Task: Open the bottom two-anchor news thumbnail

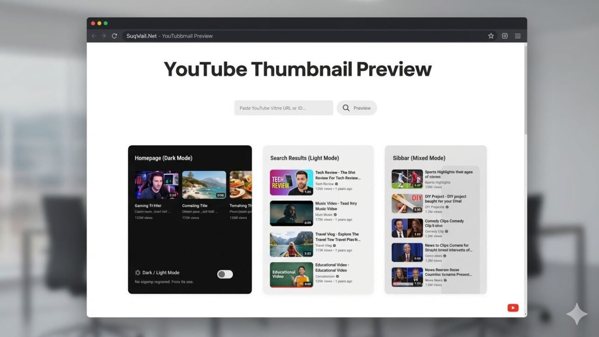Action: 407,277
